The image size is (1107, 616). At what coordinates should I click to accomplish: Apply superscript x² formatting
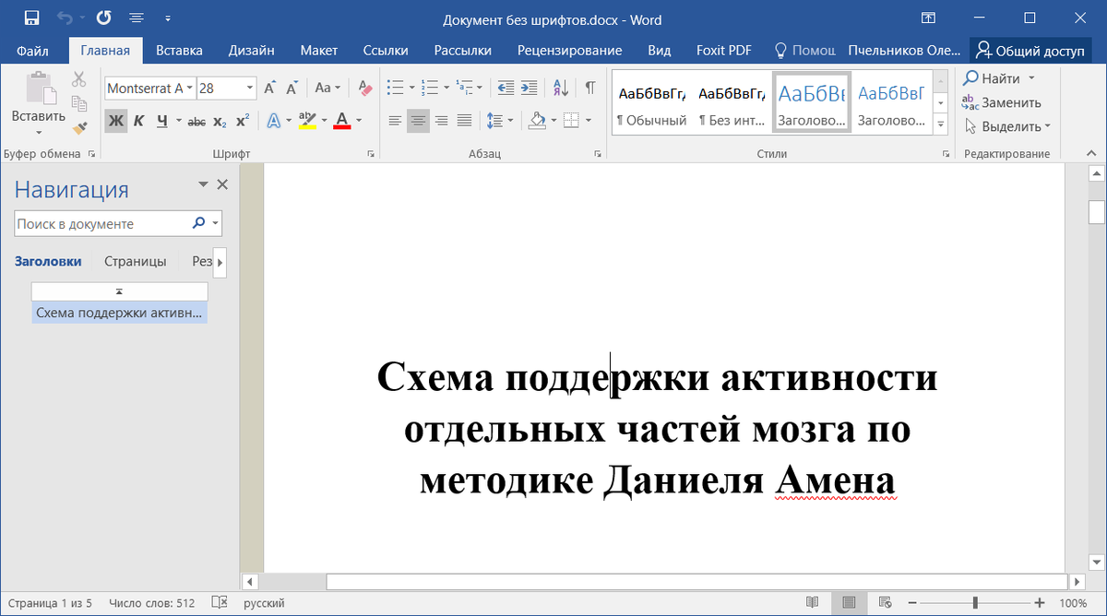coord(243,121)
